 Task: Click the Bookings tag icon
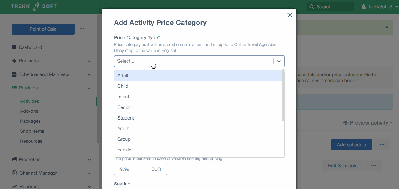pos(14,61)
